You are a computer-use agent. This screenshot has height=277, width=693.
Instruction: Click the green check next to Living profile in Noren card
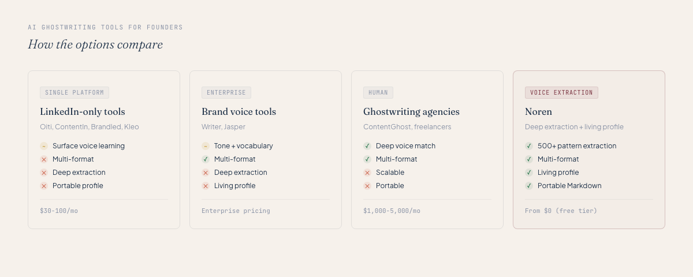point(529,173)
